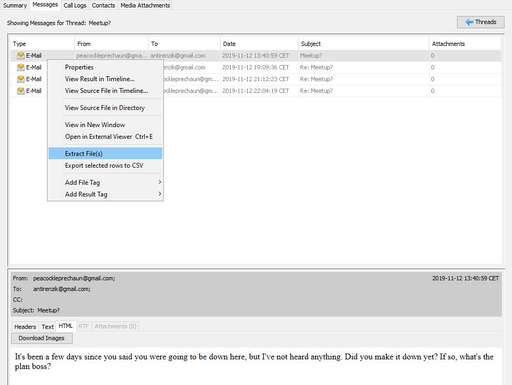Select Properties in the context menu
The width and height of the screenshot is (512, 385).
pos(79,67)
